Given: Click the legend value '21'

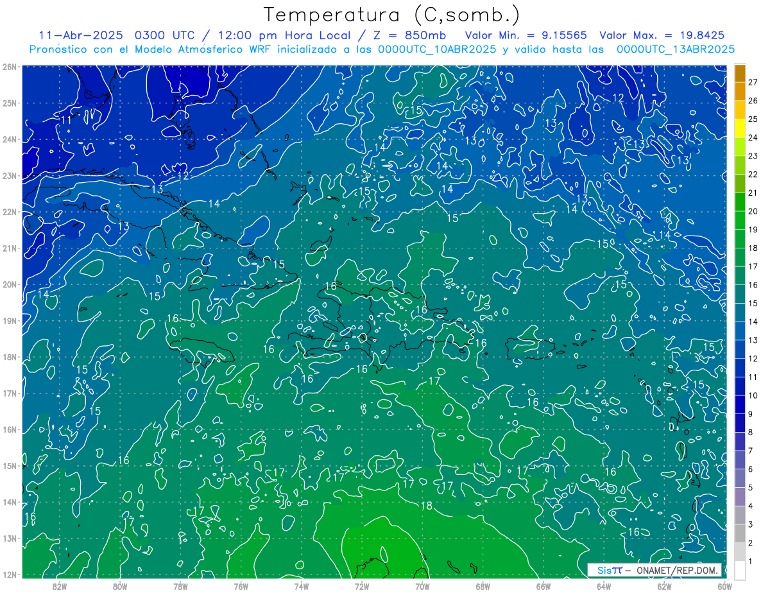Looking at the screenshot, I should coord(753,193).
